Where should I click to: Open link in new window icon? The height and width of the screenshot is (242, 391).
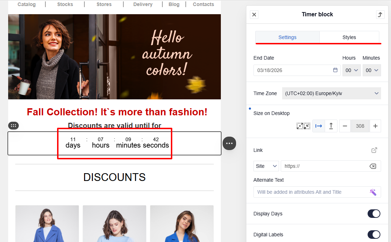[x=374, y=150]
